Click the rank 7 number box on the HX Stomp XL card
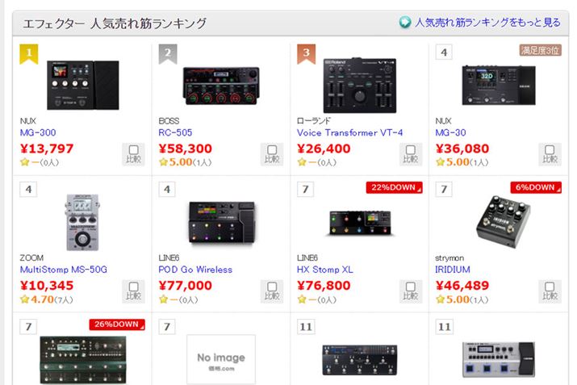Viewport: 577px width, 385px height. [305, 190]
